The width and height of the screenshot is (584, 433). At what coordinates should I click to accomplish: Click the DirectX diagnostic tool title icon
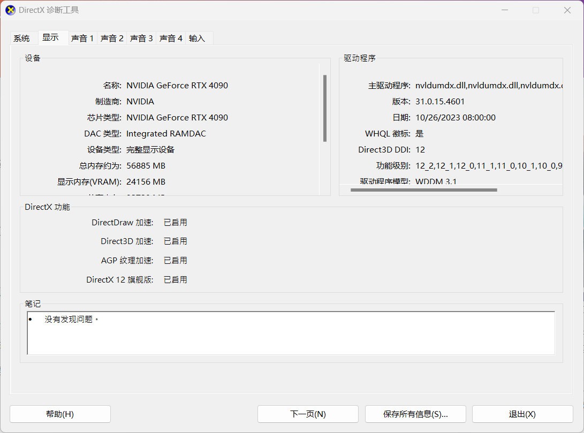coord(10,10)
